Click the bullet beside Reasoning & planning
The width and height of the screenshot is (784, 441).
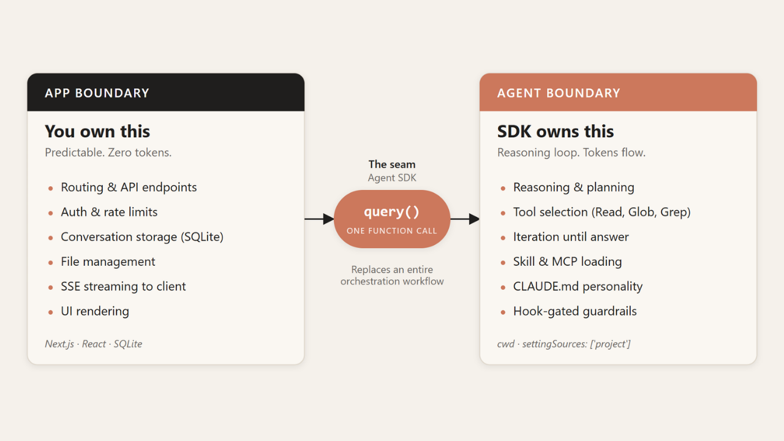tap(503, 189)
